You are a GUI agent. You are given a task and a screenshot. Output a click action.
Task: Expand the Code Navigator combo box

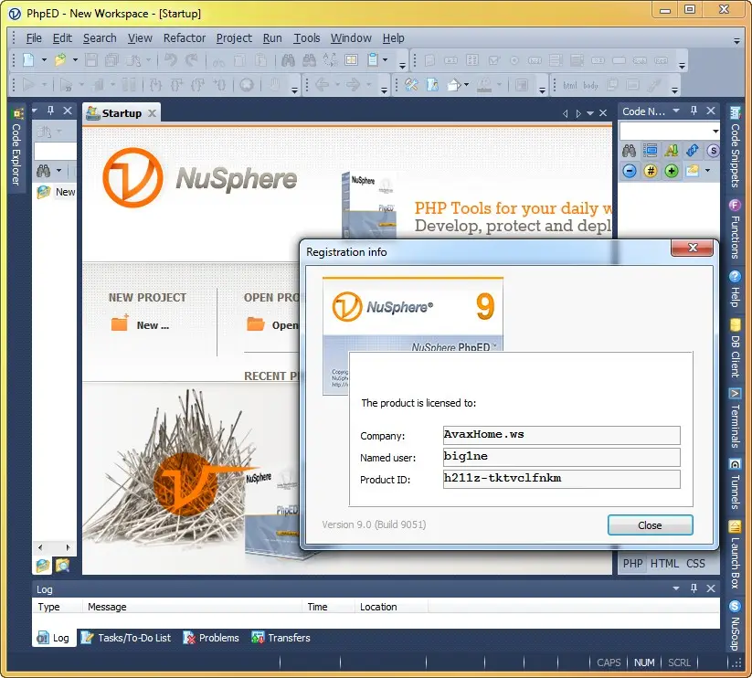715,131
